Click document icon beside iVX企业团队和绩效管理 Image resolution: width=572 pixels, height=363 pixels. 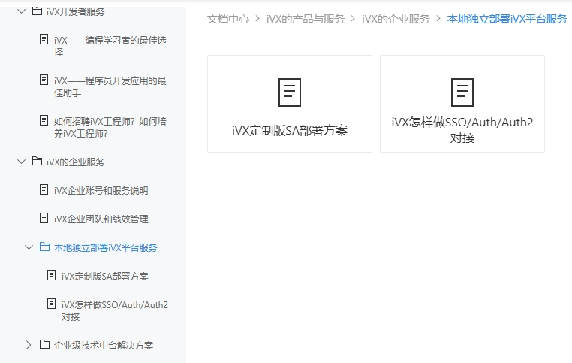[44, 218]
